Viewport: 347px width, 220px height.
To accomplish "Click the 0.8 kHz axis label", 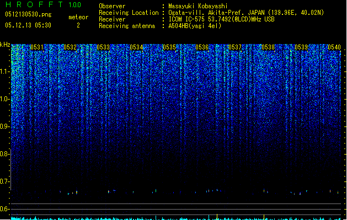I will click(5, 154).
